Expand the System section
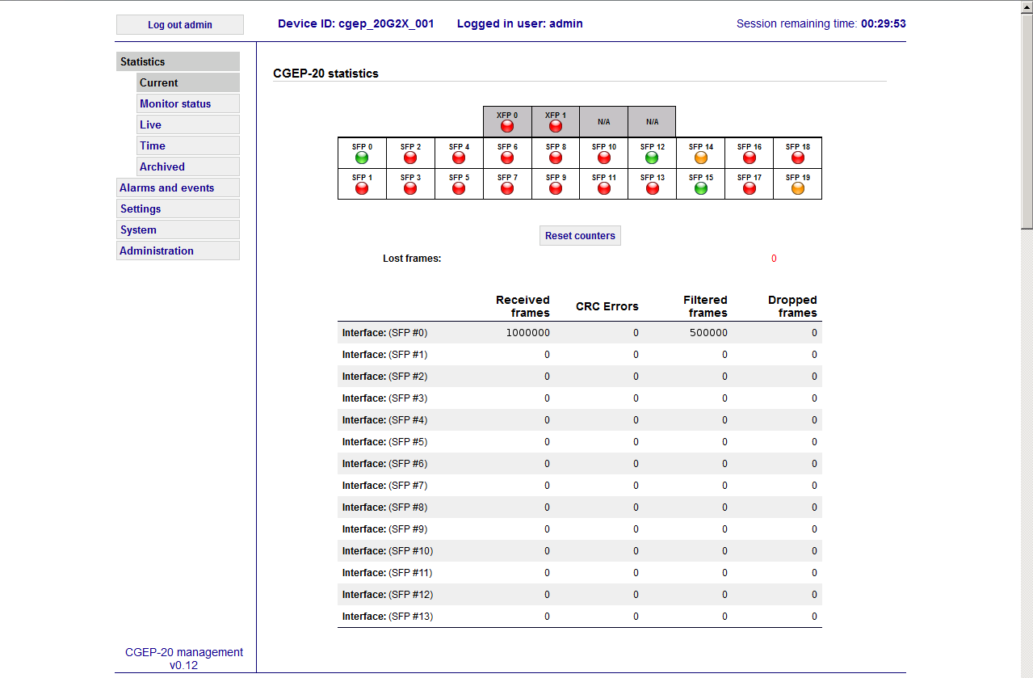This screenshot has height=678, width=1033. [137, 230]
